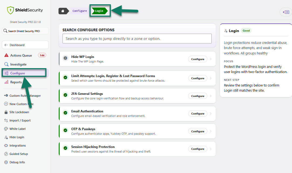This screenshot has width=292, height=173.
Task: Focus the Search Configure Options field
Action: pos(137,39)
